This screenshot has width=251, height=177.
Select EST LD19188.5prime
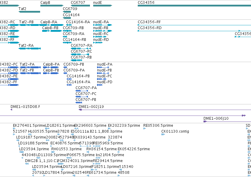pos(19,146)
